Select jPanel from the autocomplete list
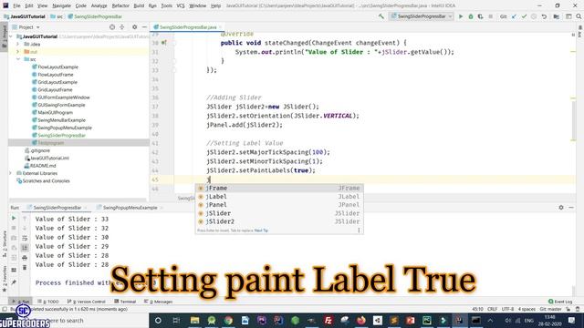 click(279, 205)
